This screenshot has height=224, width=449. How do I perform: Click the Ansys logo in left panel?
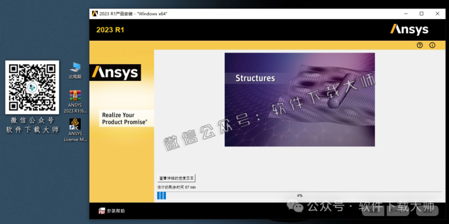click(x=115, y=73)
